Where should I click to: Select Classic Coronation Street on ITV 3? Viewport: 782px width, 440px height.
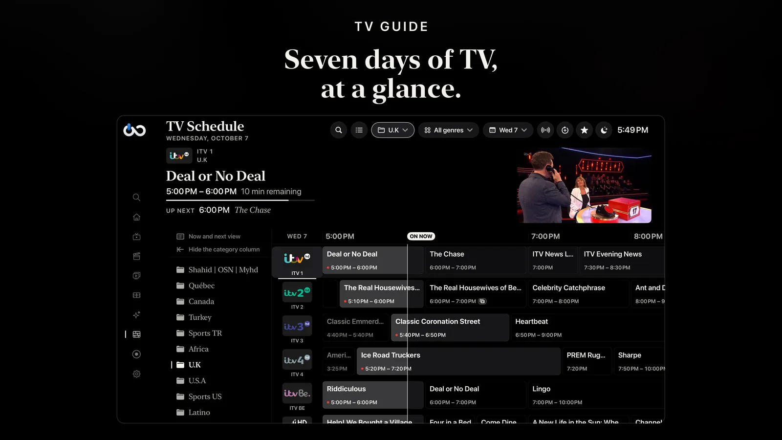[x=450, y=328]
